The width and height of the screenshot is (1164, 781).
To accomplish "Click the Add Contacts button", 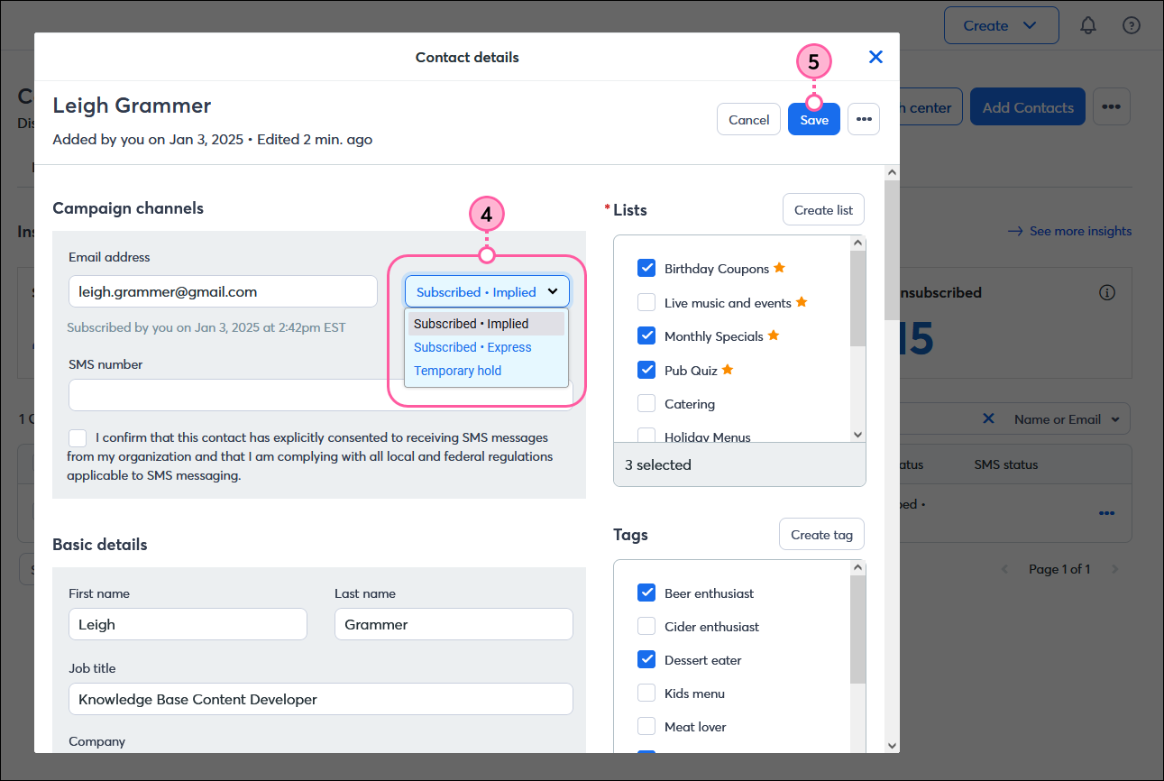I will click(x=1028, y=106).
